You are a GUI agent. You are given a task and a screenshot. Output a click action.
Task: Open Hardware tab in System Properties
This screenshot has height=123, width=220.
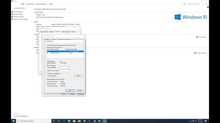52,32
